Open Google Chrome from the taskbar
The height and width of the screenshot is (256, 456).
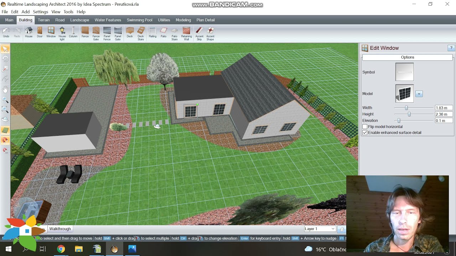coord(61,249)
